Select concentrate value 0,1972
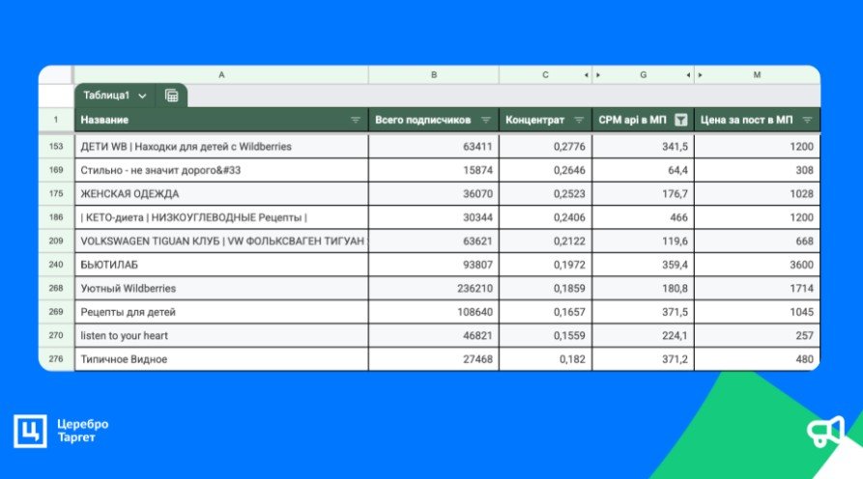This screenshot has height=479, width=863. 545,265
